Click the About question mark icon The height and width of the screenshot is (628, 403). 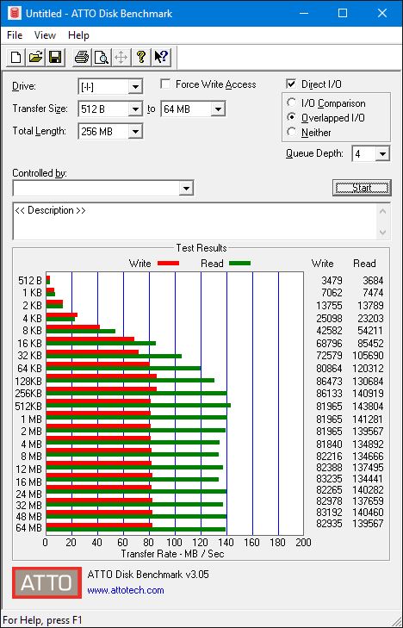pyautogui.click(x=140, y=57)
